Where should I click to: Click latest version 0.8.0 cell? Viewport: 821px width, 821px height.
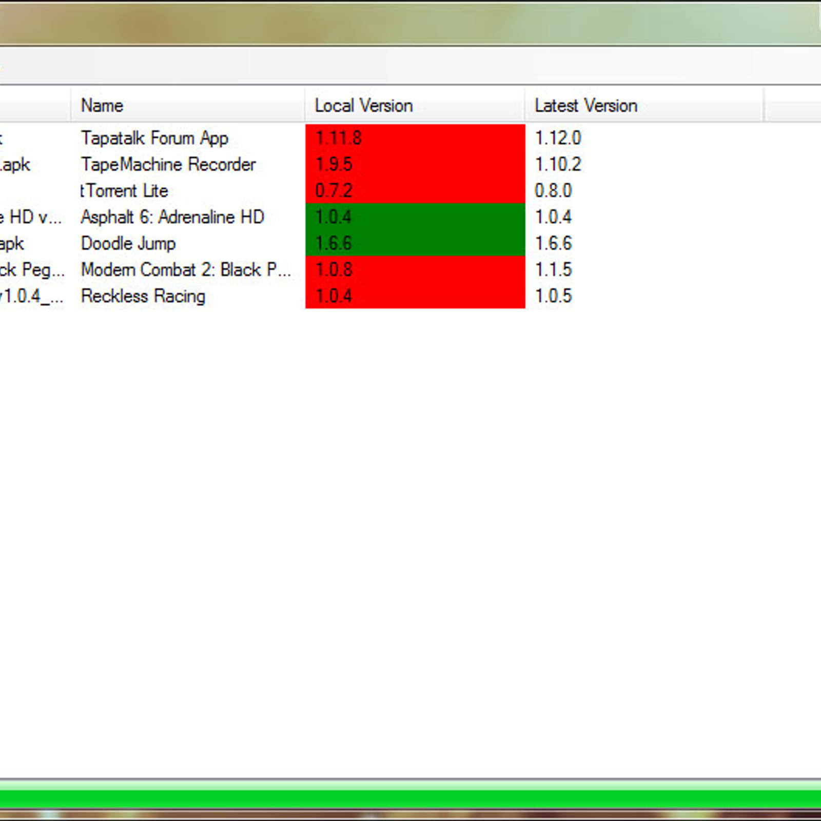[x=553, y=190]
